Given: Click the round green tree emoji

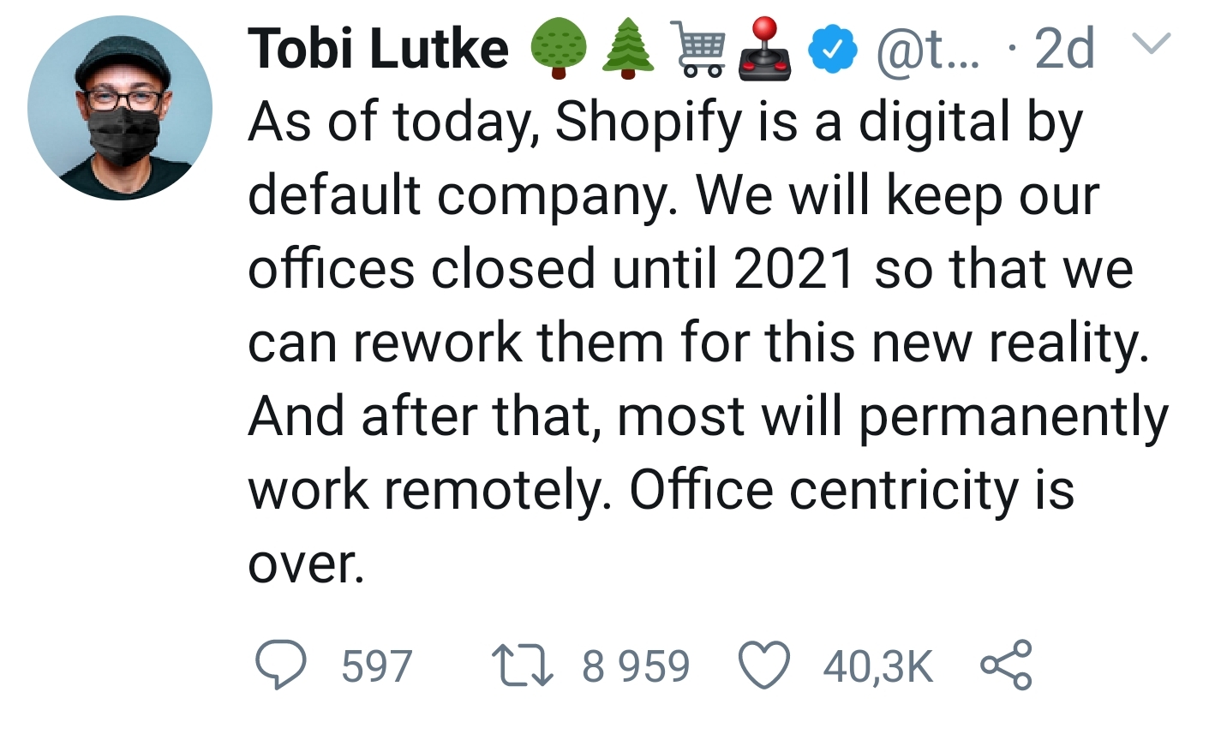Looking at the screenshot, I should [x=559, y=49].
